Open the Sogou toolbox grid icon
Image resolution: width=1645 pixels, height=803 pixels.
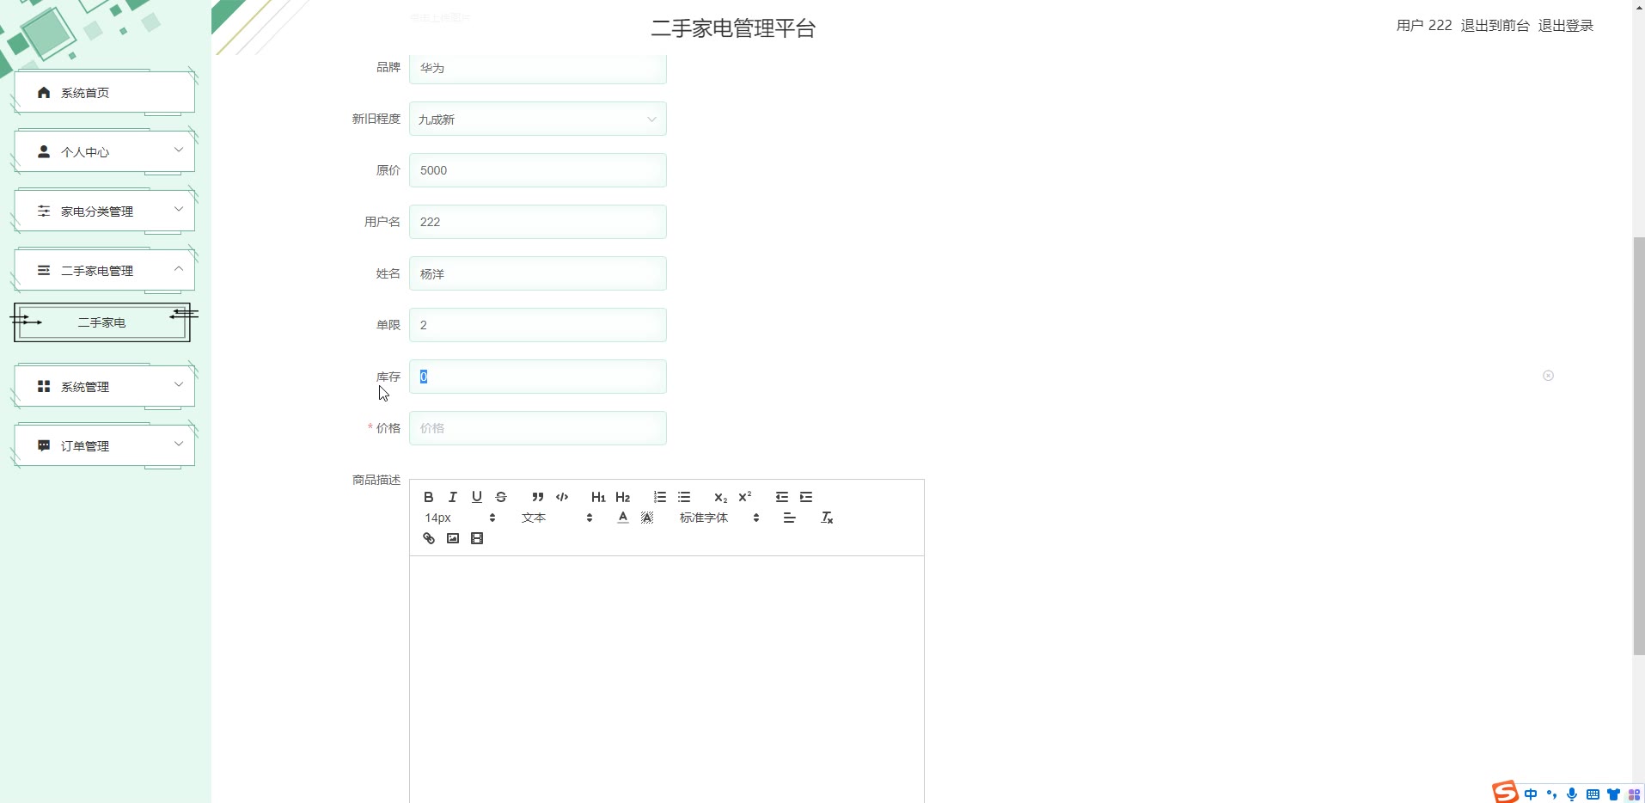pos(1634,794)
